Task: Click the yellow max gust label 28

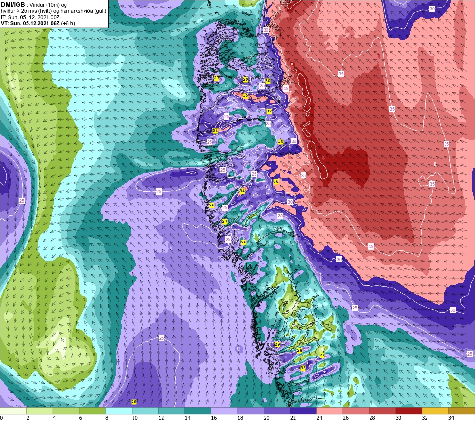Action: pos(300,350)
